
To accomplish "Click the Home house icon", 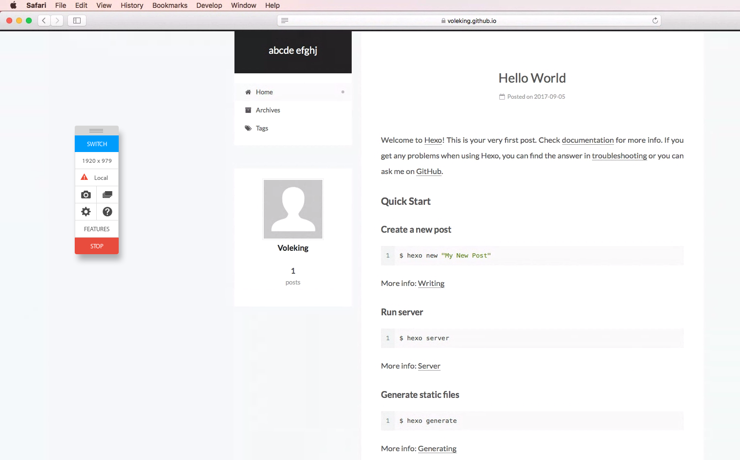I will (x=248, y=92).
